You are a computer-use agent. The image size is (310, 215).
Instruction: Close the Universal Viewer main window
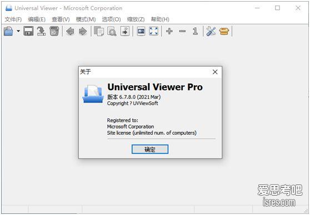[298, 8]
